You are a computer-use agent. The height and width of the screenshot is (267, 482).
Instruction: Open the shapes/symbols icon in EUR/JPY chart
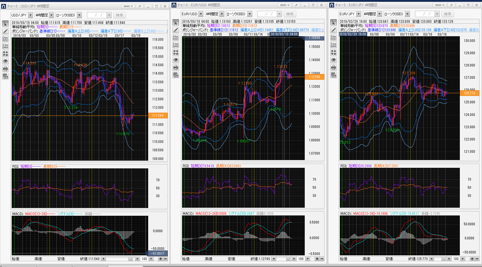click(334, 52)
